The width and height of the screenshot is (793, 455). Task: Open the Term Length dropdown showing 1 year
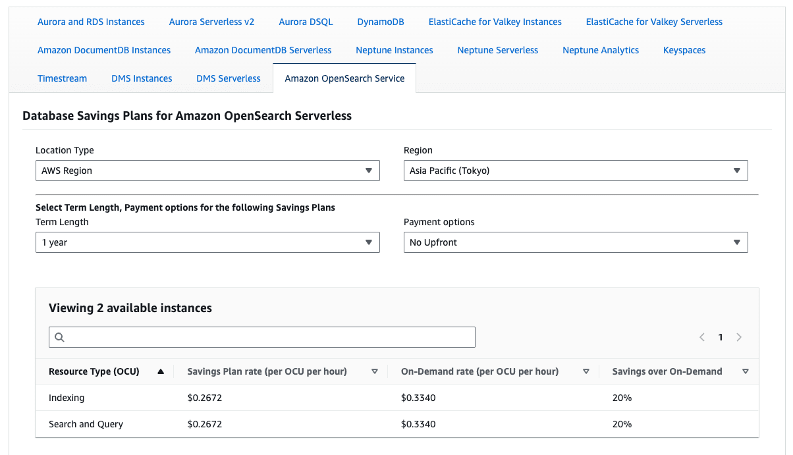[207, 242]
